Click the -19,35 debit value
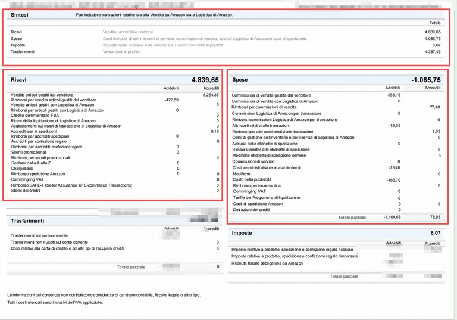Image resolution: width=457 pixels, height=320 pixels. (x=395, y=126)
